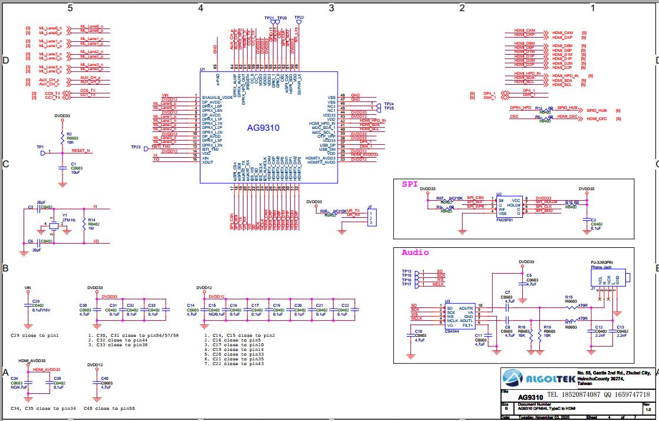This screenshot has height=421, width=659.
Task: Select the HOLD# pin name on chip U2
Action: tap(513, 205)
